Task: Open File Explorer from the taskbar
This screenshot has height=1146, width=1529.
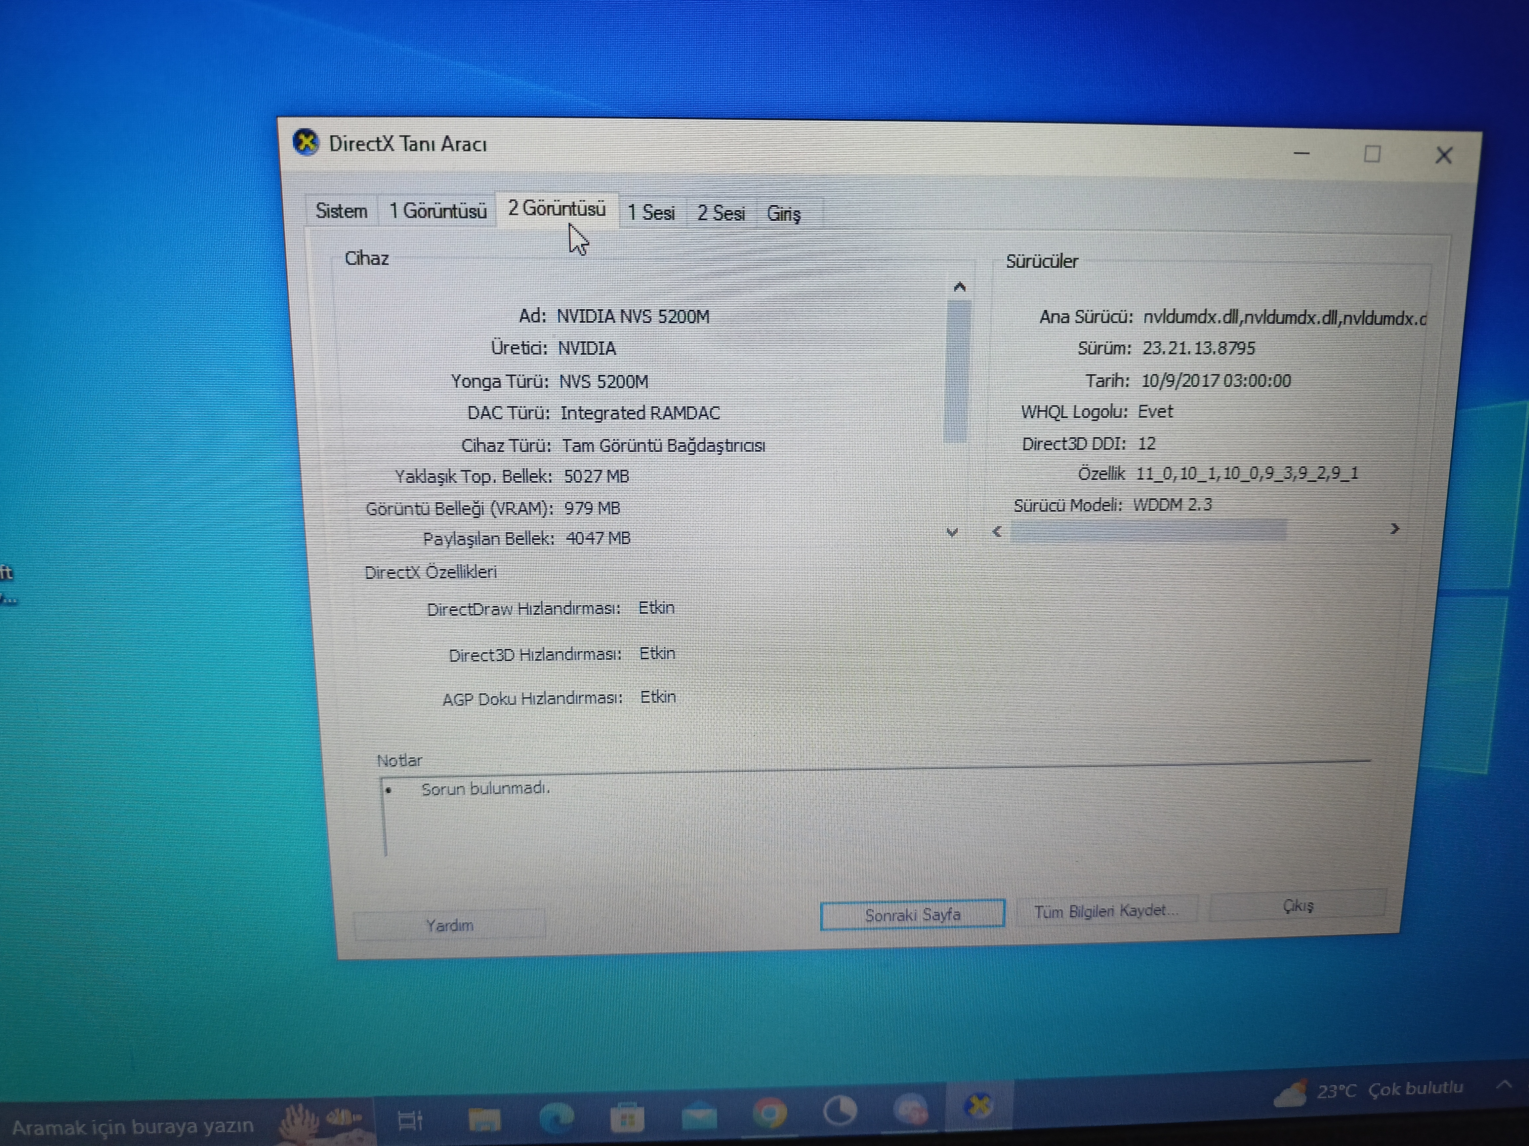Action: (484, 1119)
